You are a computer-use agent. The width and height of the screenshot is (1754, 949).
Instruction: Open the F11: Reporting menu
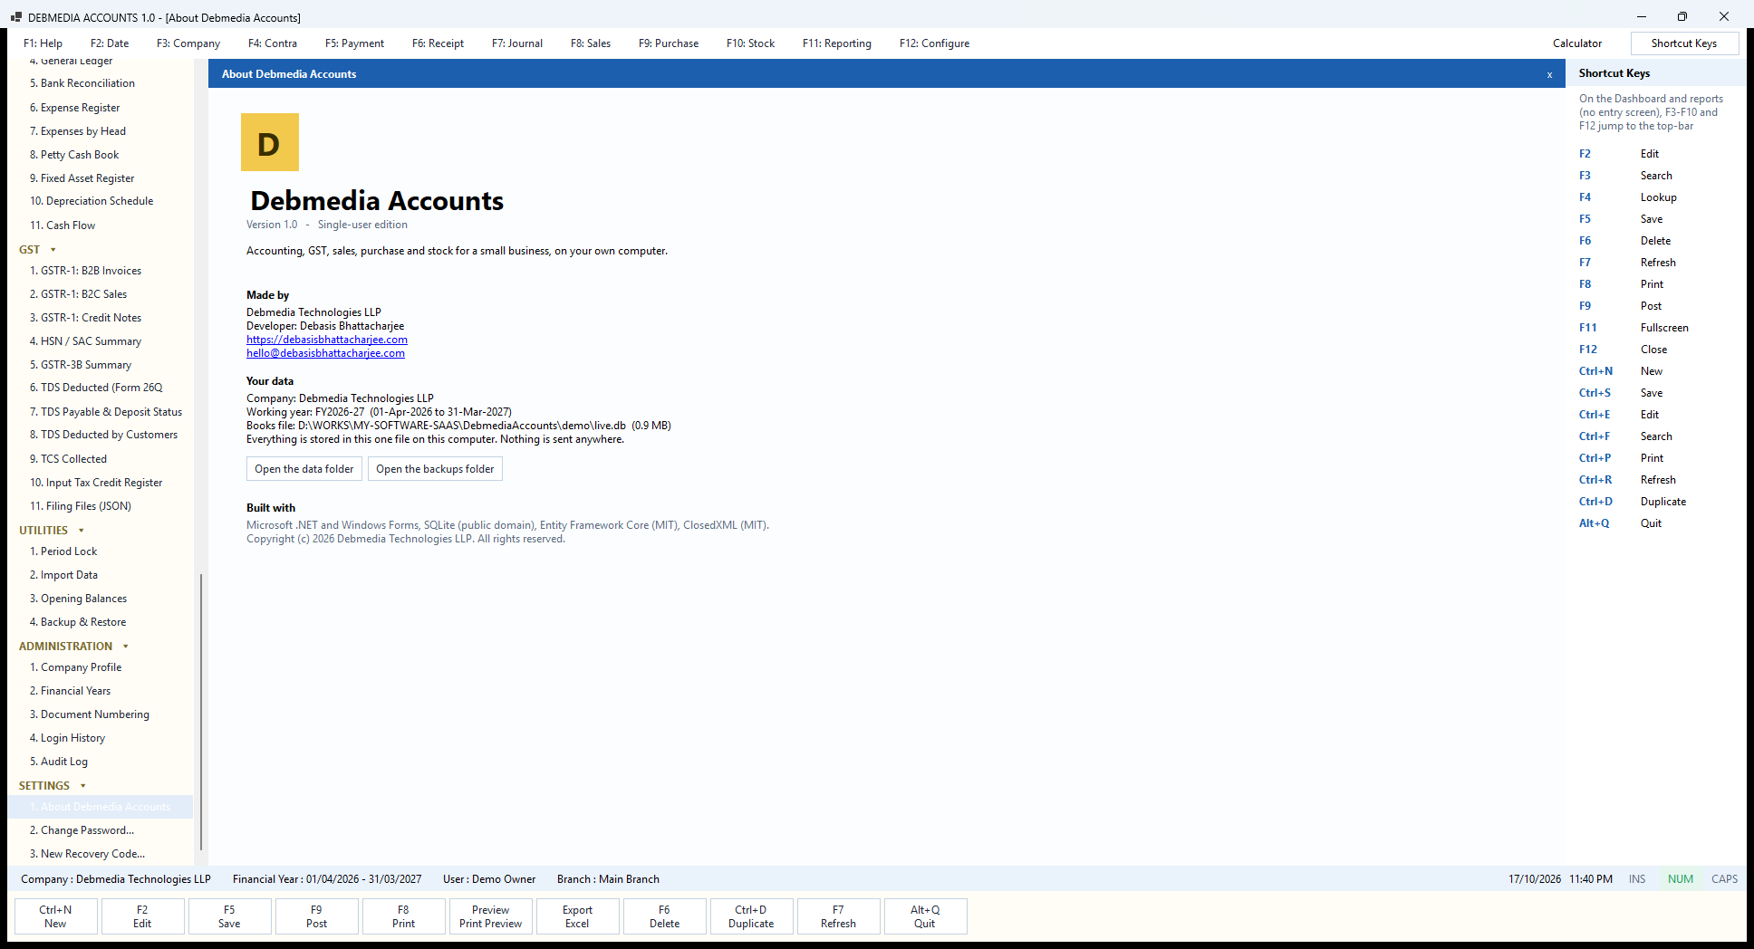837,43
